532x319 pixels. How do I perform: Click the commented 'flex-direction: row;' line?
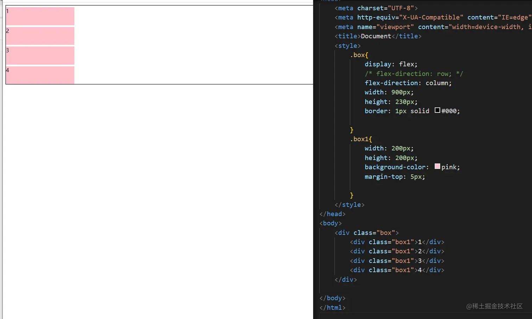pyautogui.click(x=414, y=74)
